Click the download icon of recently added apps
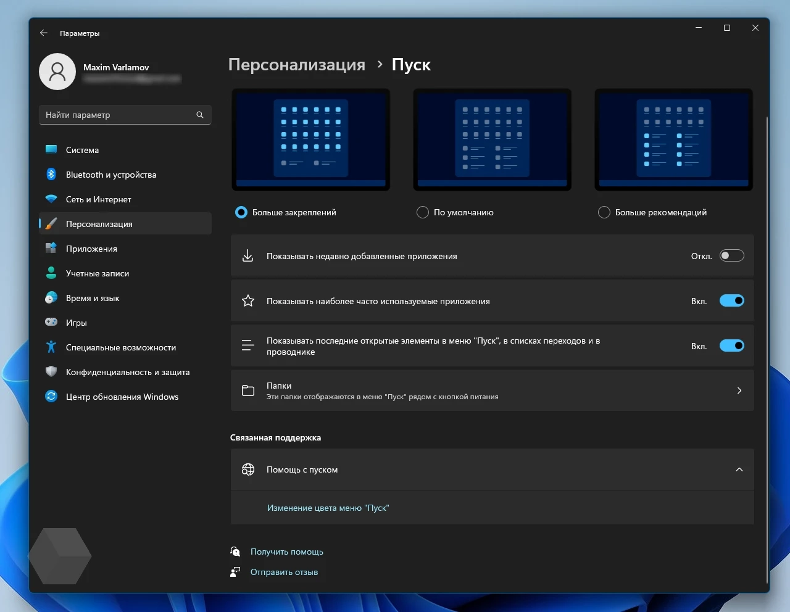 coord(247,256)
